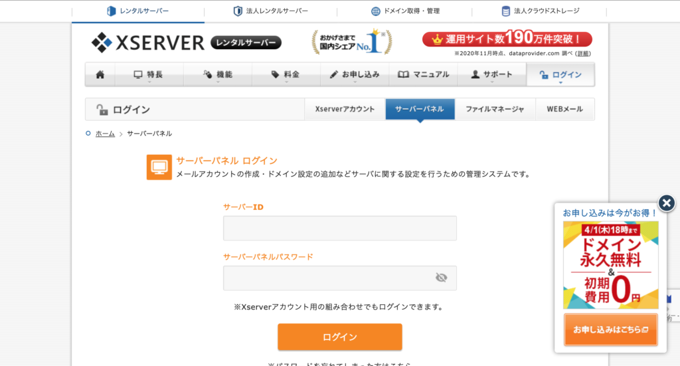This screenshot has height=366, width=680.
Task: Click the 詳細 details link near dataprovider.com
Action: (583, 54)
